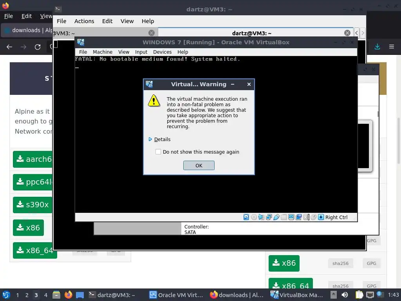Click sha256 link next to right x86 download
This screenshot has width=401, height=301.
(x=340, y=263)
